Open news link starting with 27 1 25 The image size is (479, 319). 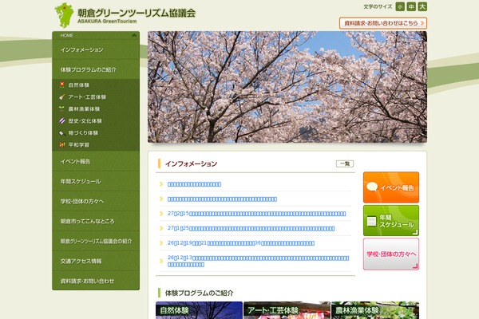pos(251,228)
